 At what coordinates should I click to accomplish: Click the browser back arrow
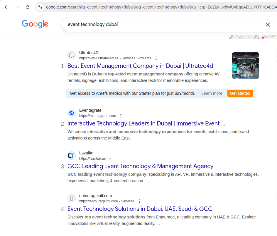(6, 7)
